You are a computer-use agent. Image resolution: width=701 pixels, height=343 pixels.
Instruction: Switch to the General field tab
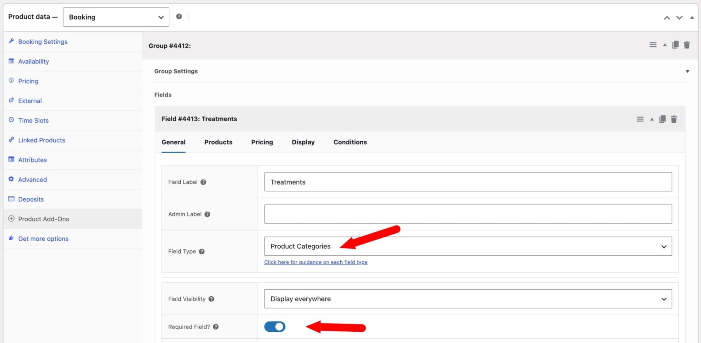click(x=173, y=142)
